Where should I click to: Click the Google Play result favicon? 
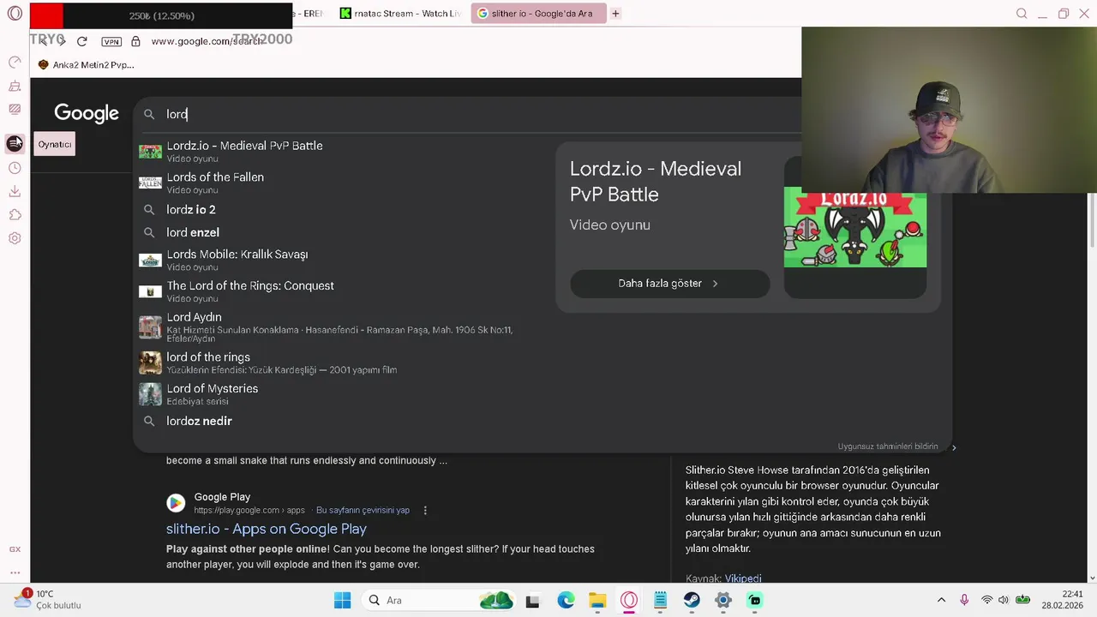pos(176,503)
